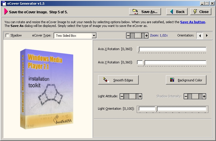Enable the Shadow checkbox

[7, 36]
